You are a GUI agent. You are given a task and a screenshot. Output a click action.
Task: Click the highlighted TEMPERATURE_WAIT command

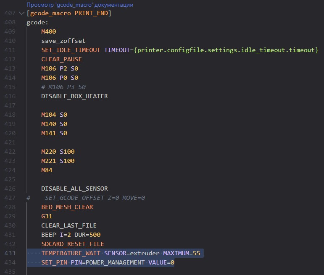[x=71, y=254]
